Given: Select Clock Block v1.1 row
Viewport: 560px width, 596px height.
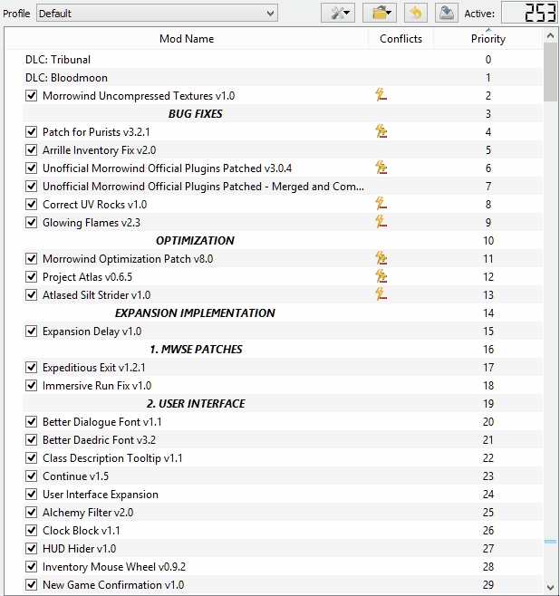Looking at the screenshot, I should click(283, 531).
